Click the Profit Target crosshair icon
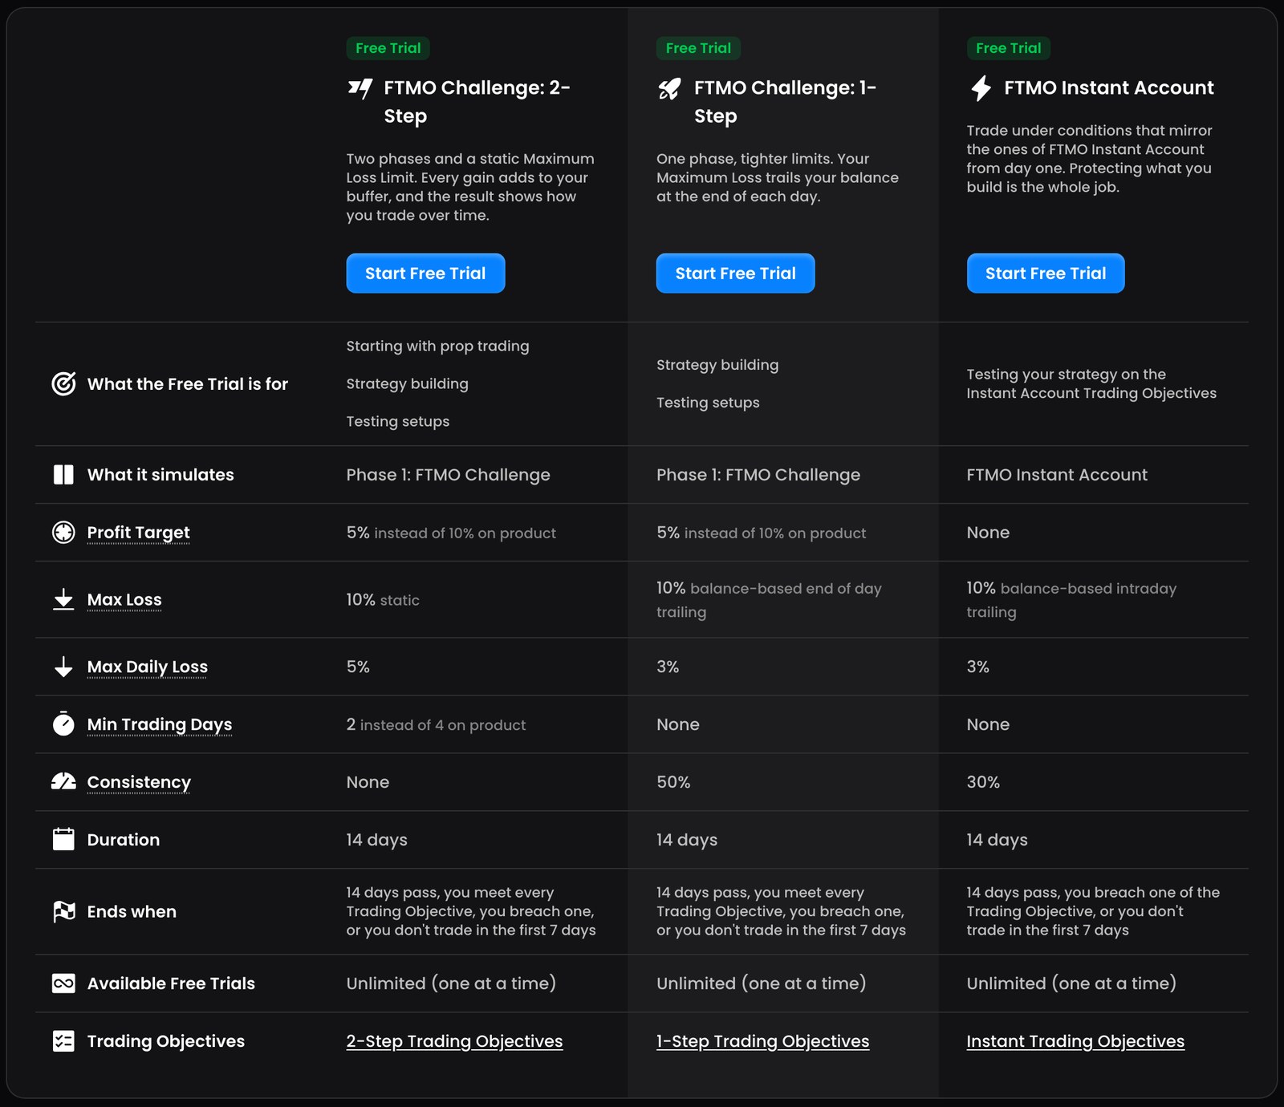This screenshot has height=1107, width=1284. coord(63,533)
